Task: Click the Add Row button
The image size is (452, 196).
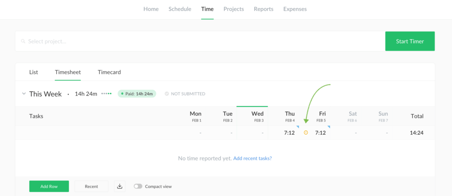Action: coord(49,186)
